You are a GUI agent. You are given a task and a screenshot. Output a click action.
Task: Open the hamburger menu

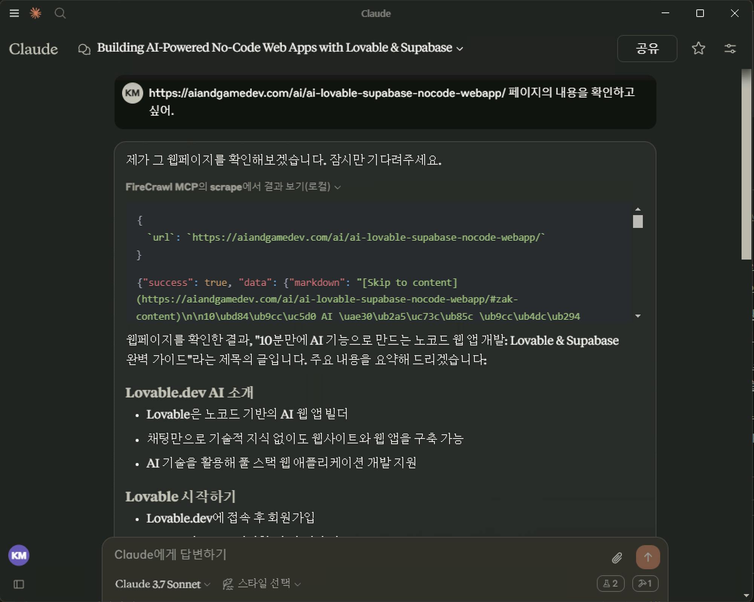(x=14, y=14)
